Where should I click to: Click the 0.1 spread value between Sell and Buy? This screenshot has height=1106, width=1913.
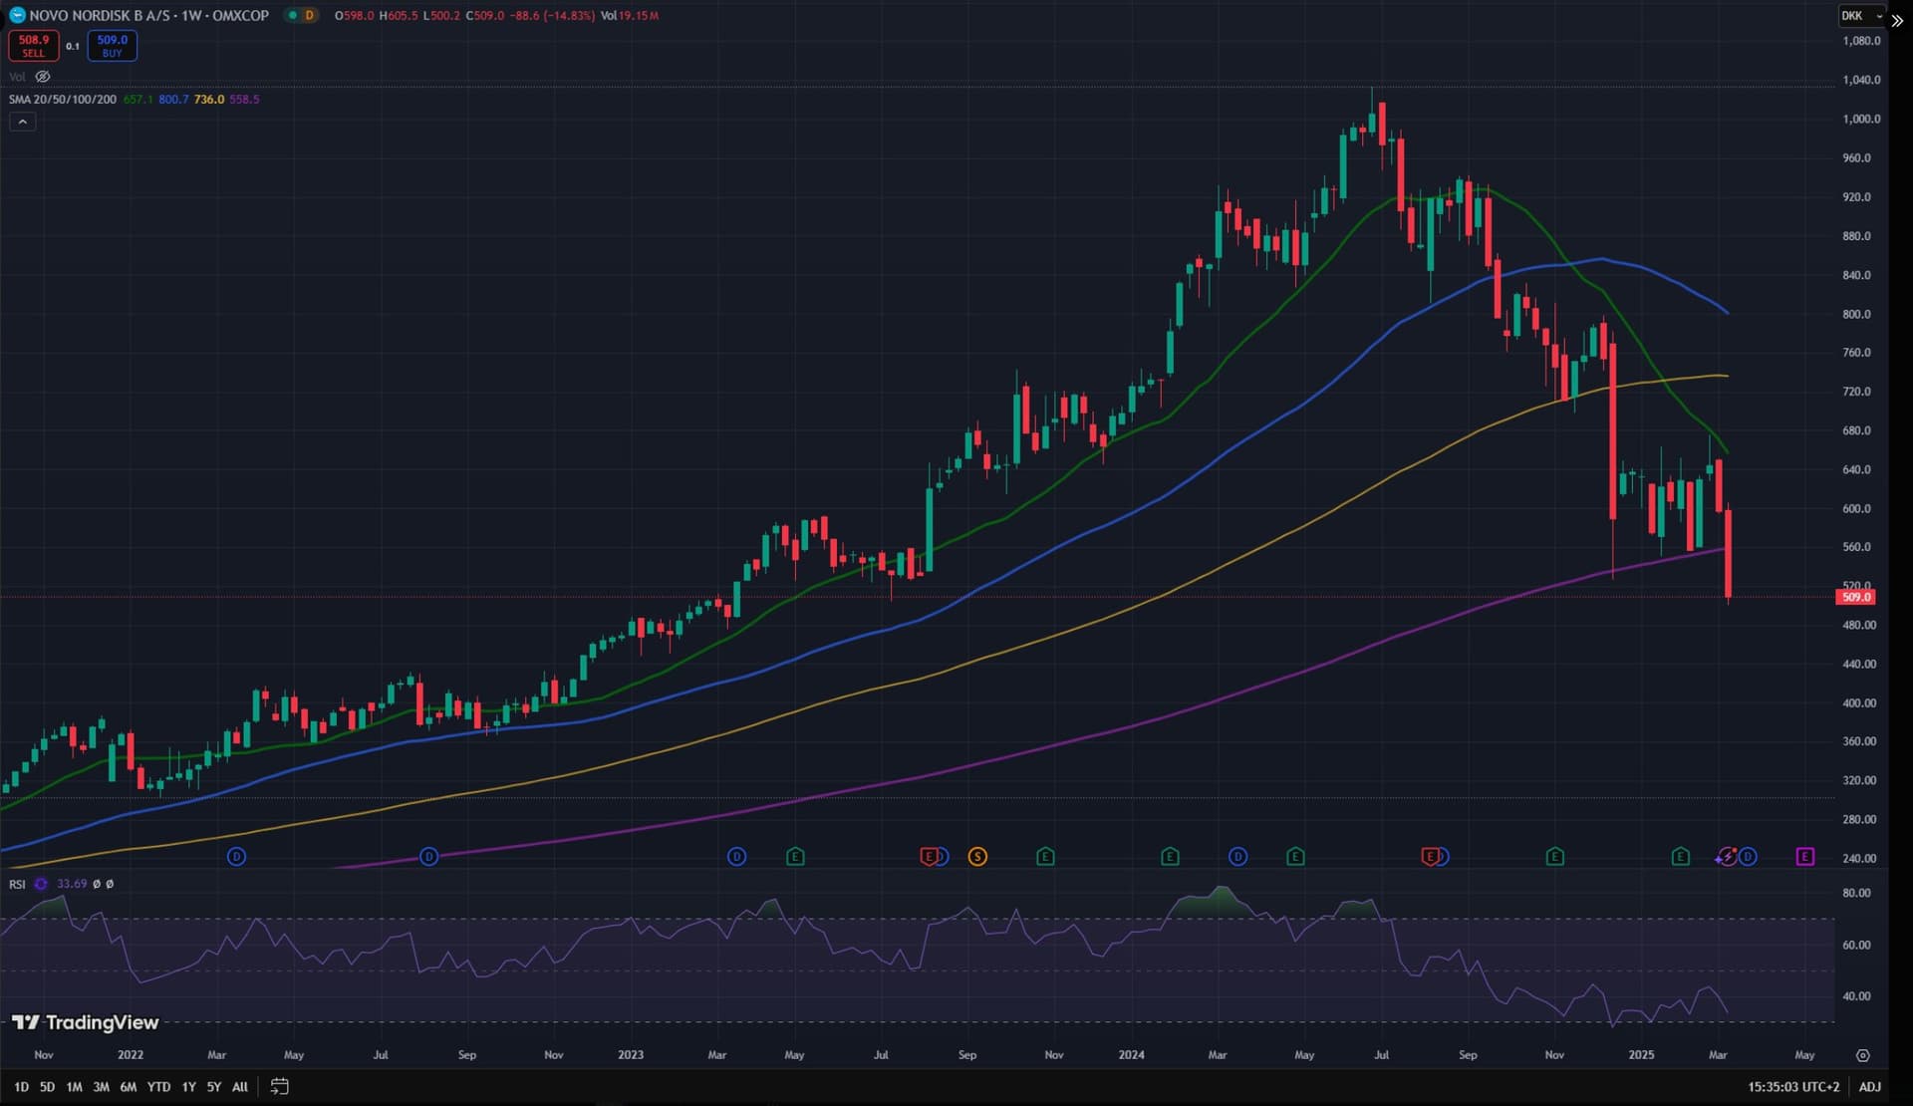(73, 46)
